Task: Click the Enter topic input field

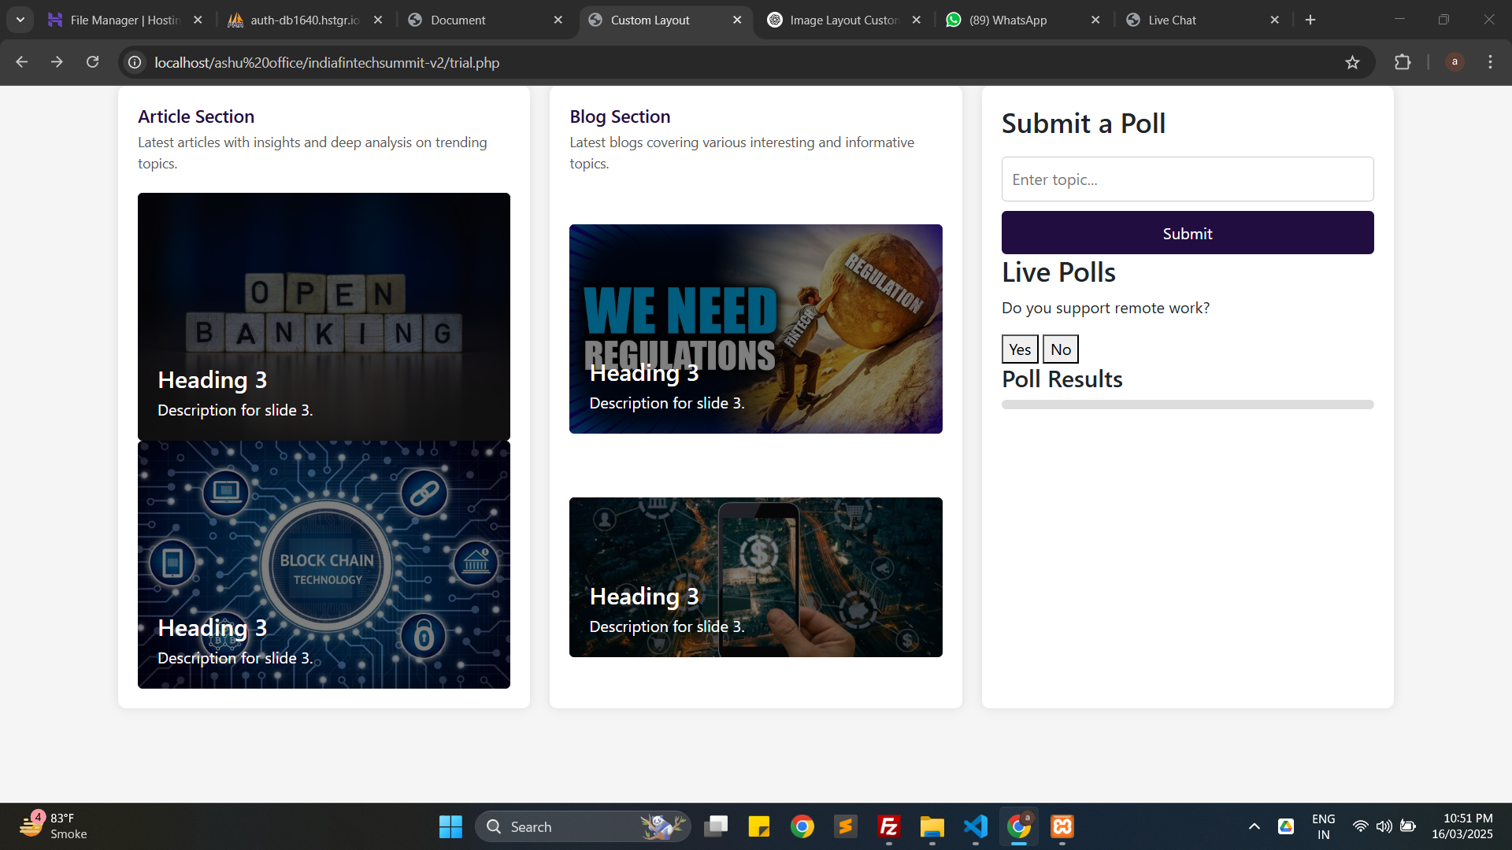Action: click(x=1188, y=179)
